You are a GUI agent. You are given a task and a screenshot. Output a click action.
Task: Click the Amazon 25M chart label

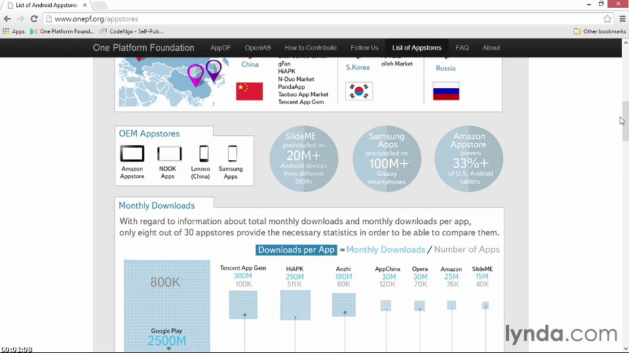(x=451, y=269)
